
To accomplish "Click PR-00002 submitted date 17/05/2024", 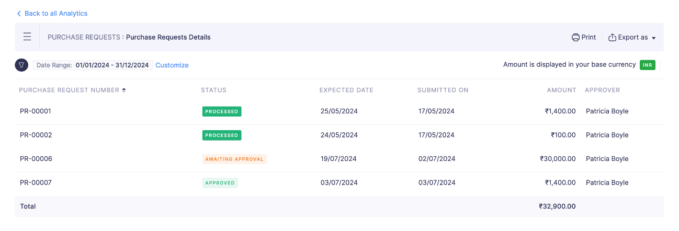I will [x=437, y=135].
